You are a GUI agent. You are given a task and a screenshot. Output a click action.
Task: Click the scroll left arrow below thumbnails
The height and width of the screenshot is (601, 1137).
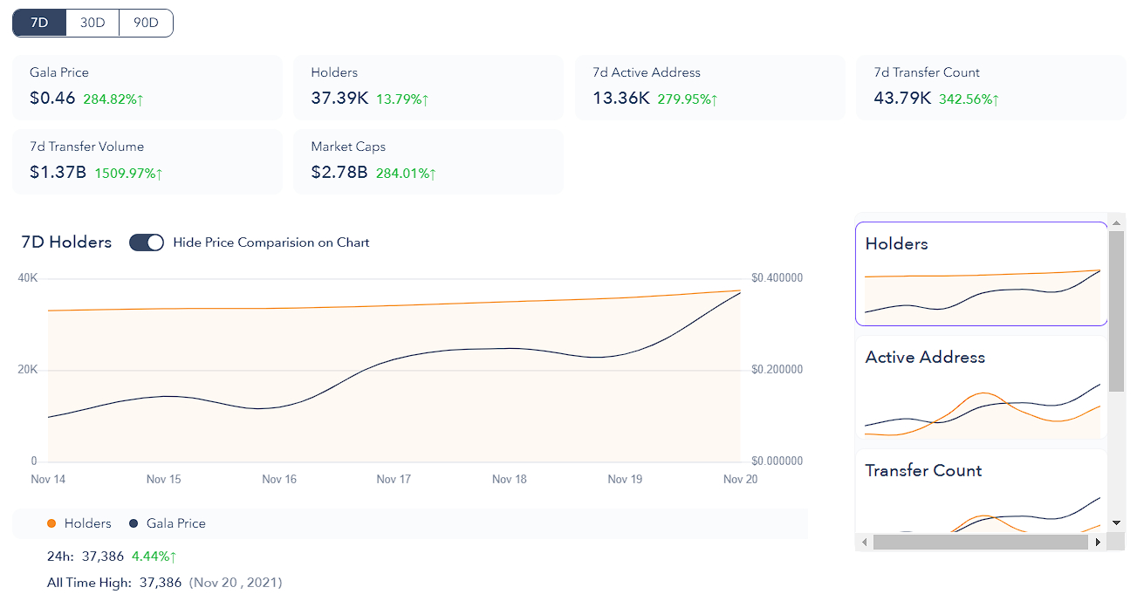click(x=864, y=543)
